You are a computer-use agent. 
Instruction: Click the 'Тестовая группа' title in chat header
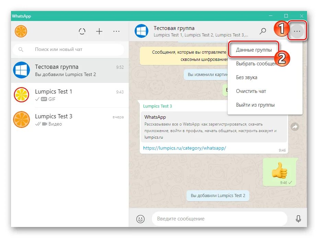(174, 28)
